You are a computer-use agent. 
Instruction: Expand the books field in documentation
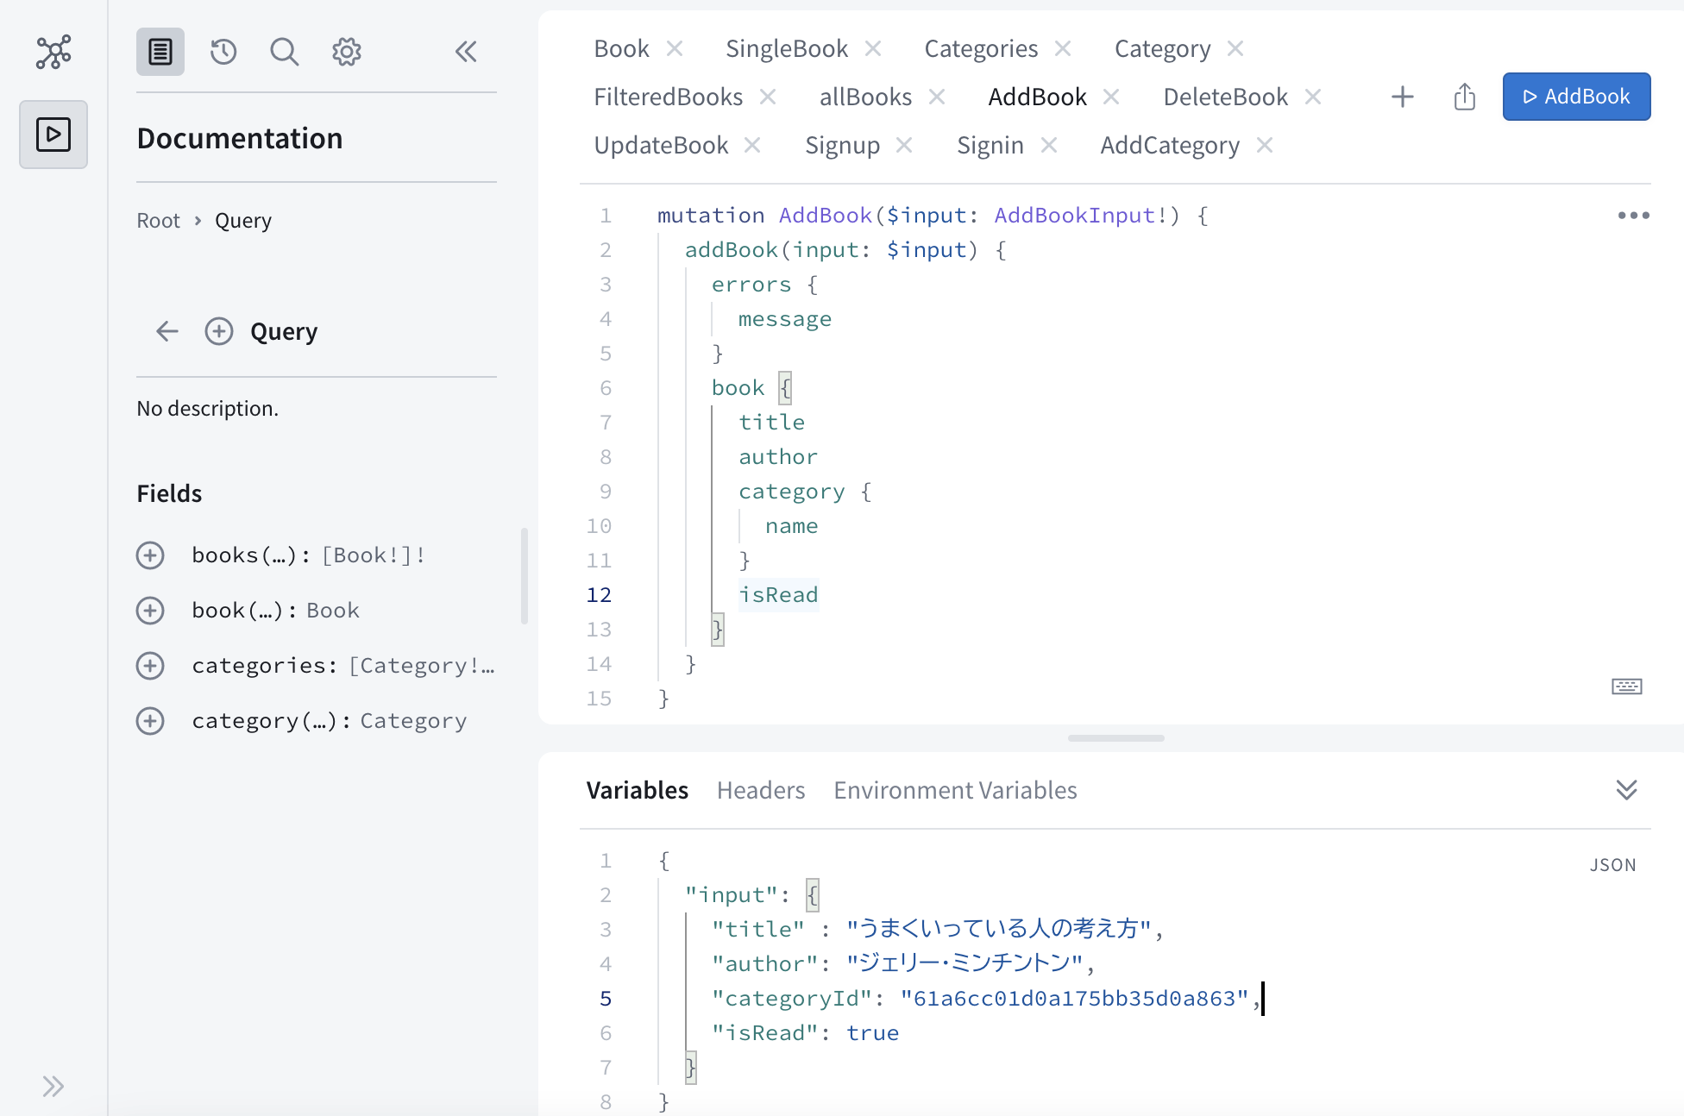149,555
